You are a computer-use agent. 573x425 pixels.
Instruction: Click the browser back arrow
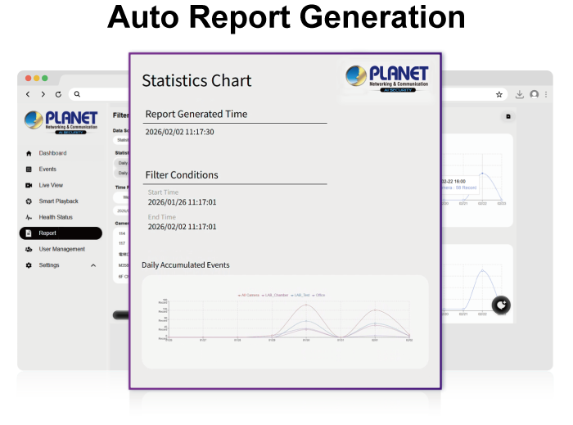click(28, 94)
